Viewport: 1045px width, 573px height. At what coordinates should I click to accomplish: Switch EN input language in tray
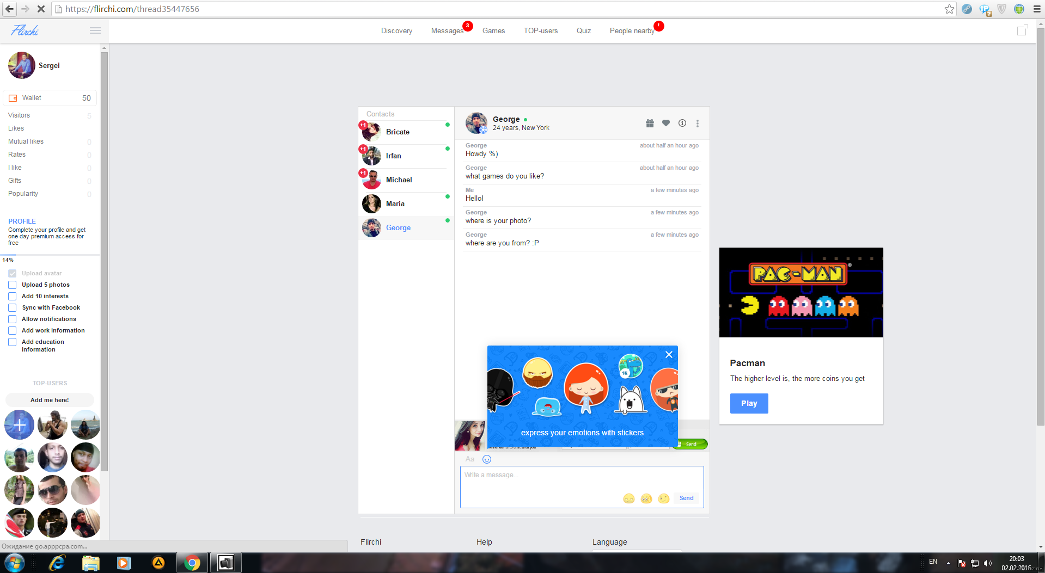(933, 561)
